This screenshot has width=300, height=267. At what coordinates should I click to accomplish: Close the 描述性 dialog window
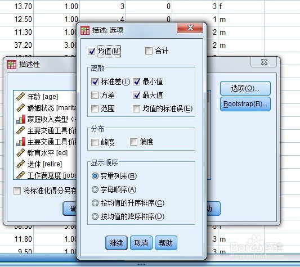tap(264, 62)
